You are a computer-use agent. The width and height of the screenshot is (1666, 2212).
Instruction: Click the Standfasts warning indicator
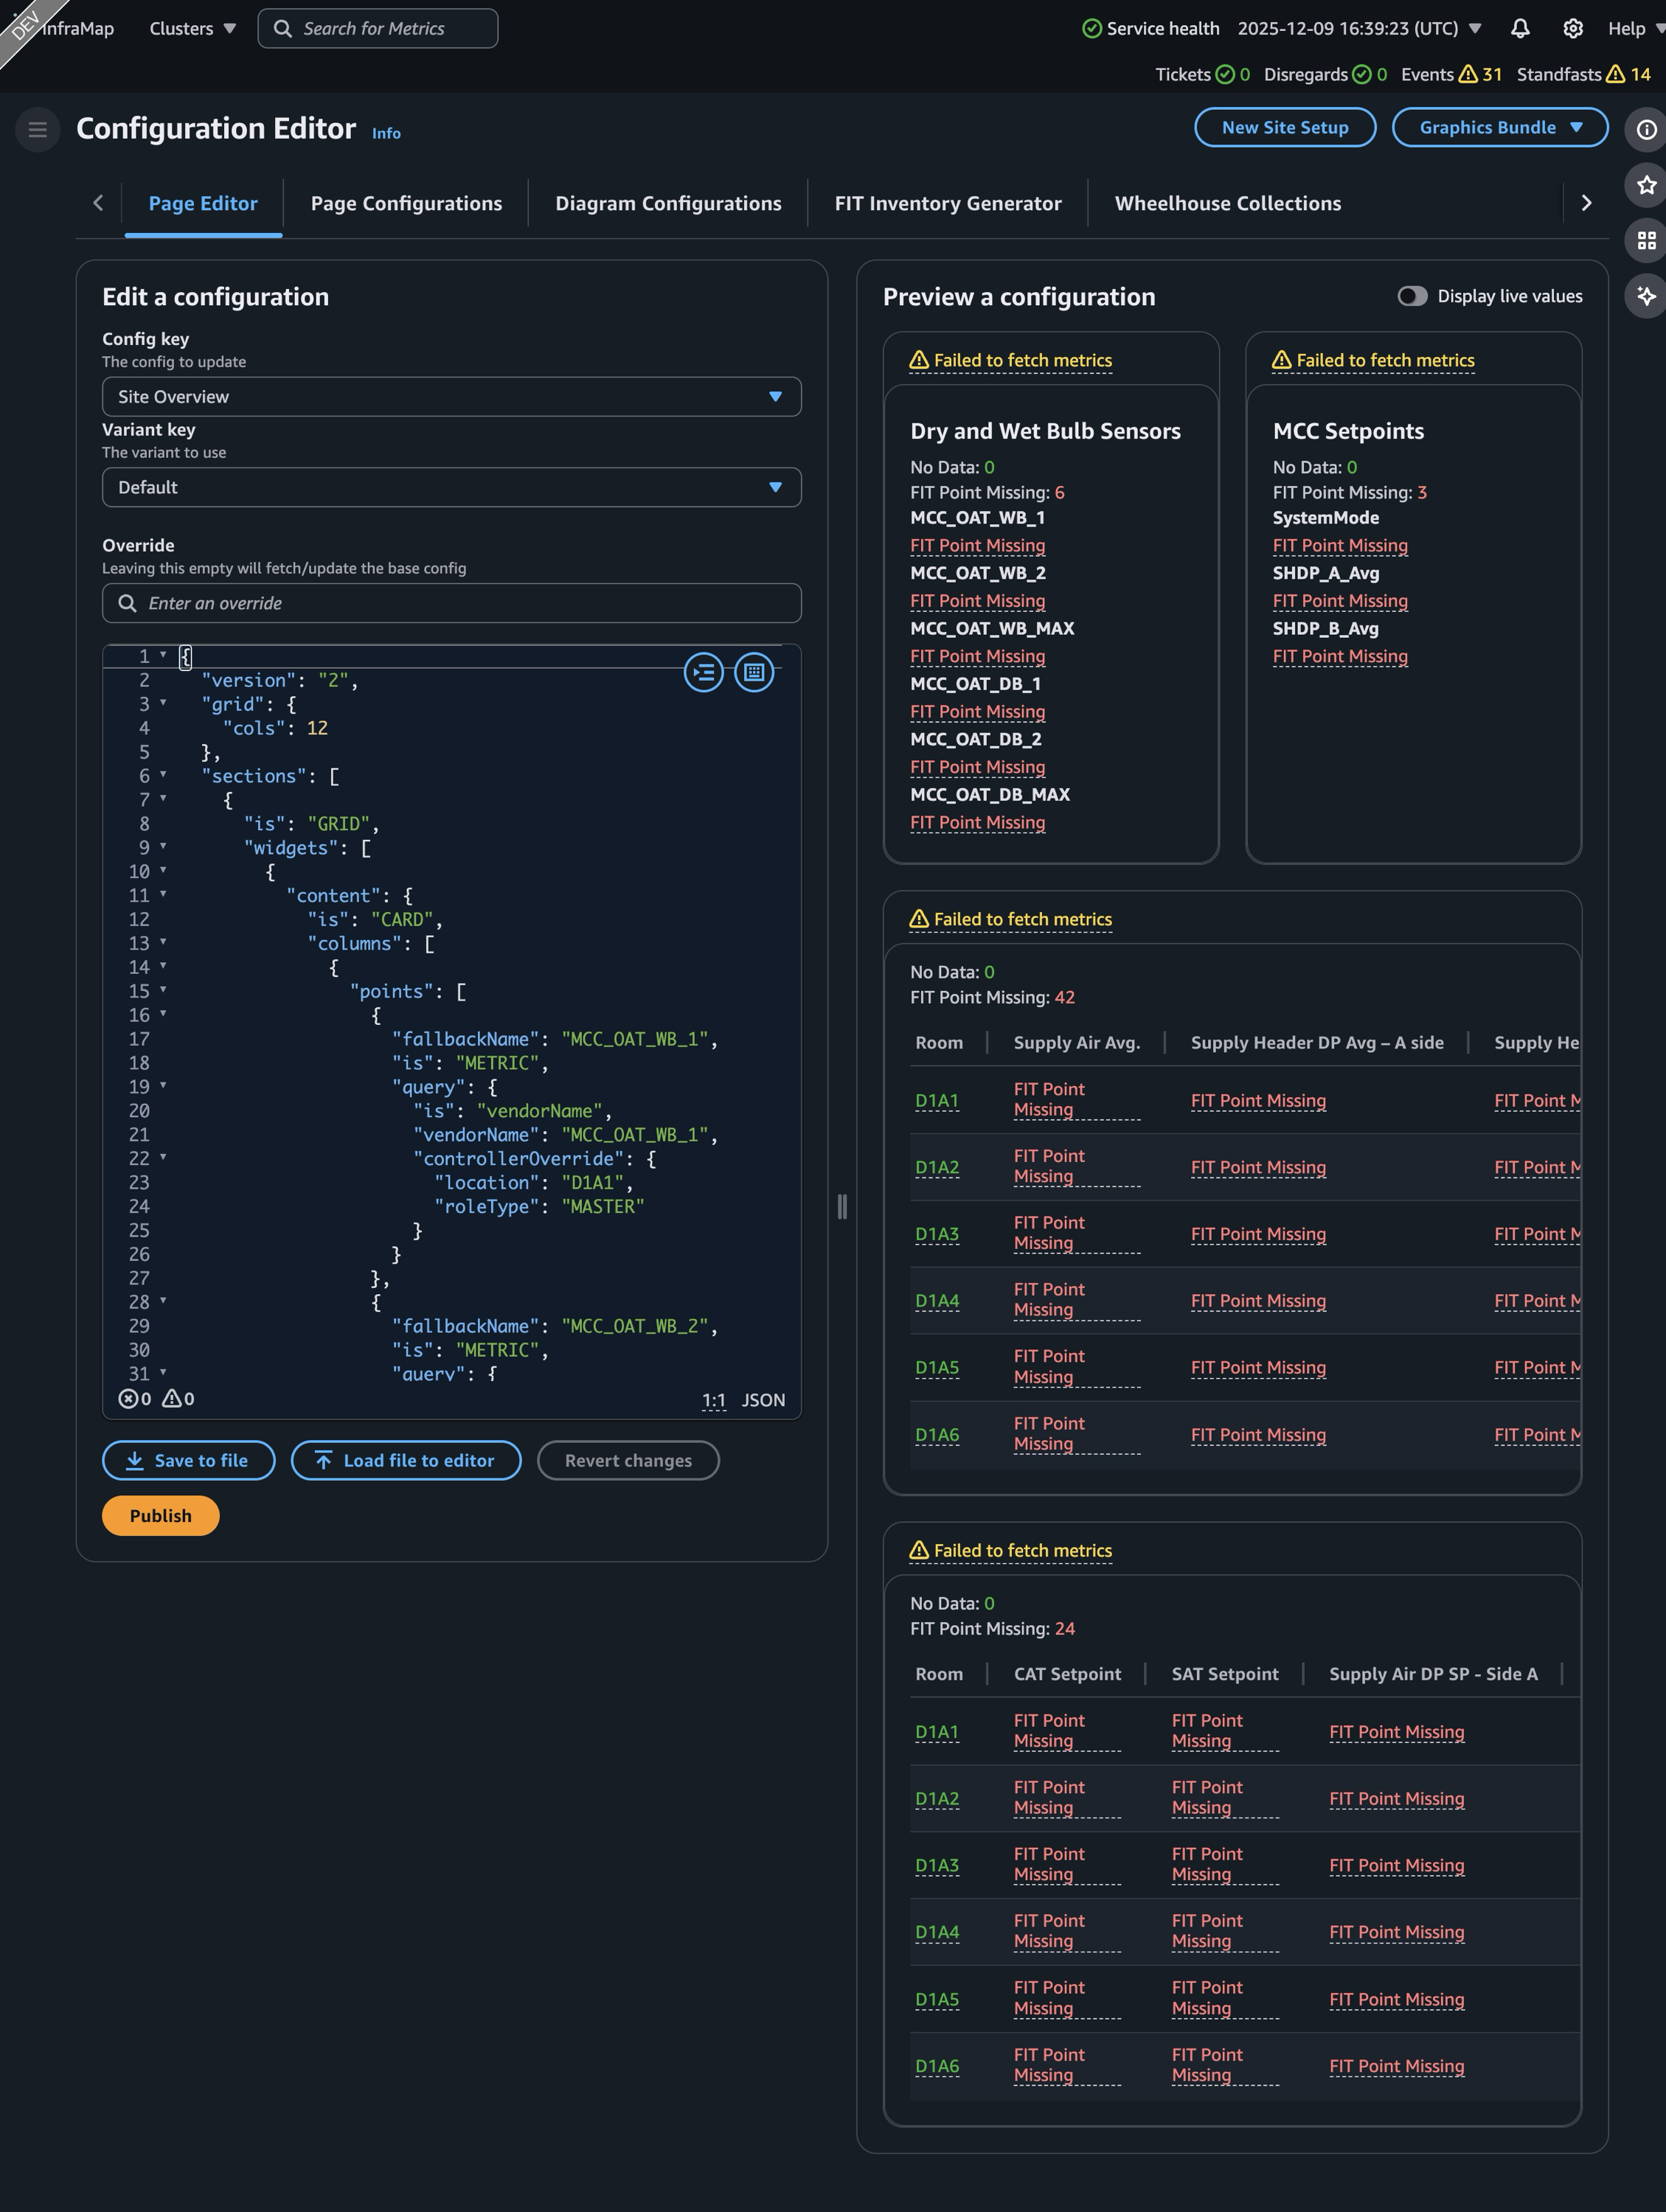tap(1584, 74)
